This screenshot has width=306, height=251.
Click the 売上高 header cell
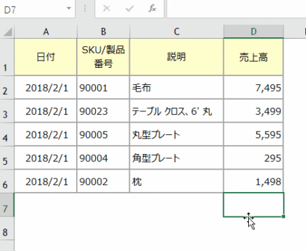(x=254, y=57)
